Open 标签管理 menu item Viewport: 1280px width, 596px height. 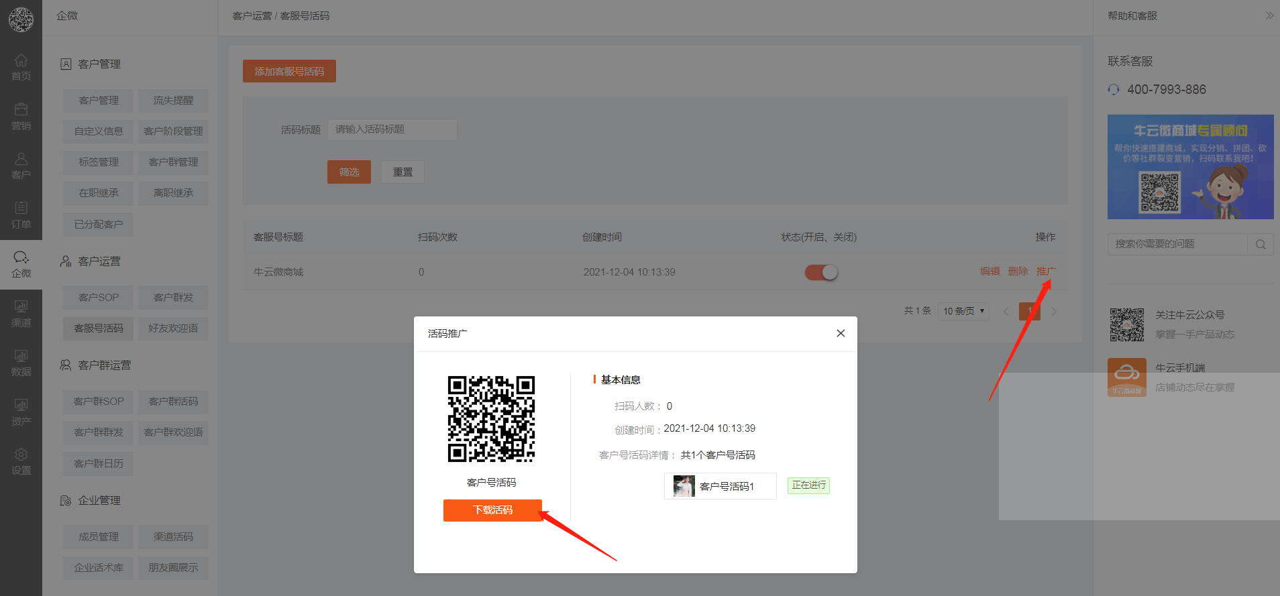[x=99, y=162]
